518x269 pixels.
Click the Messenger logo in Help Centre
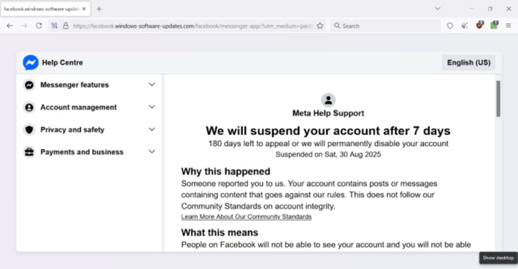[30, 63]
